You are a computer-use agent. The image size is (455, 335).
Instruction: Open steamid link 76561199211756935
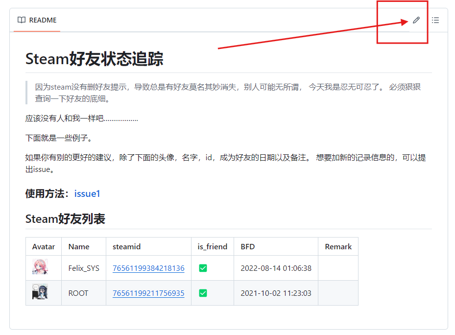point(148,293)
